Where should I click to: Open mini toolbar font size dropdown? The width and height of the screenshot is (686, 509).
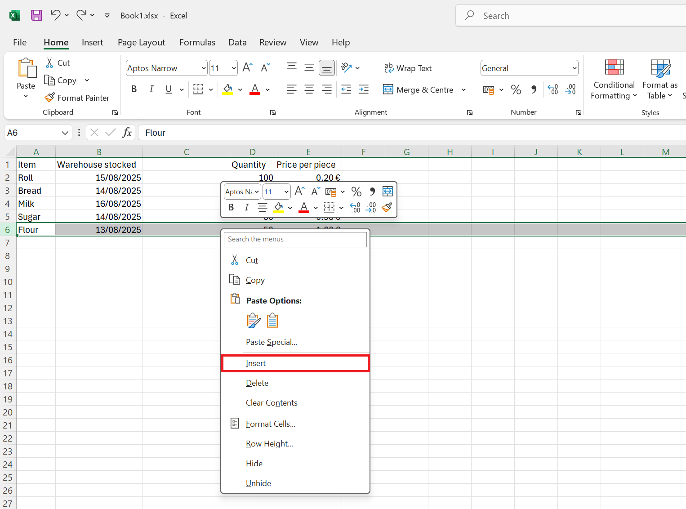[x=286, y=192]
